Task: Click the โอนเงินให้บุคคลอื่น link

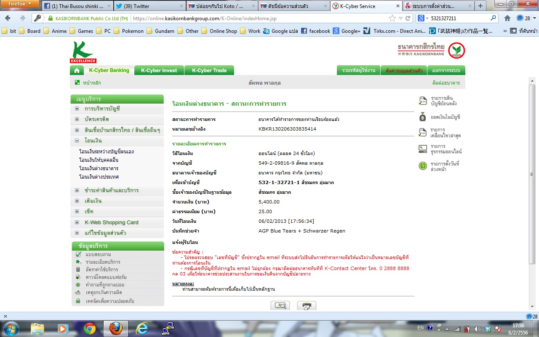Action: click(99, 160)
